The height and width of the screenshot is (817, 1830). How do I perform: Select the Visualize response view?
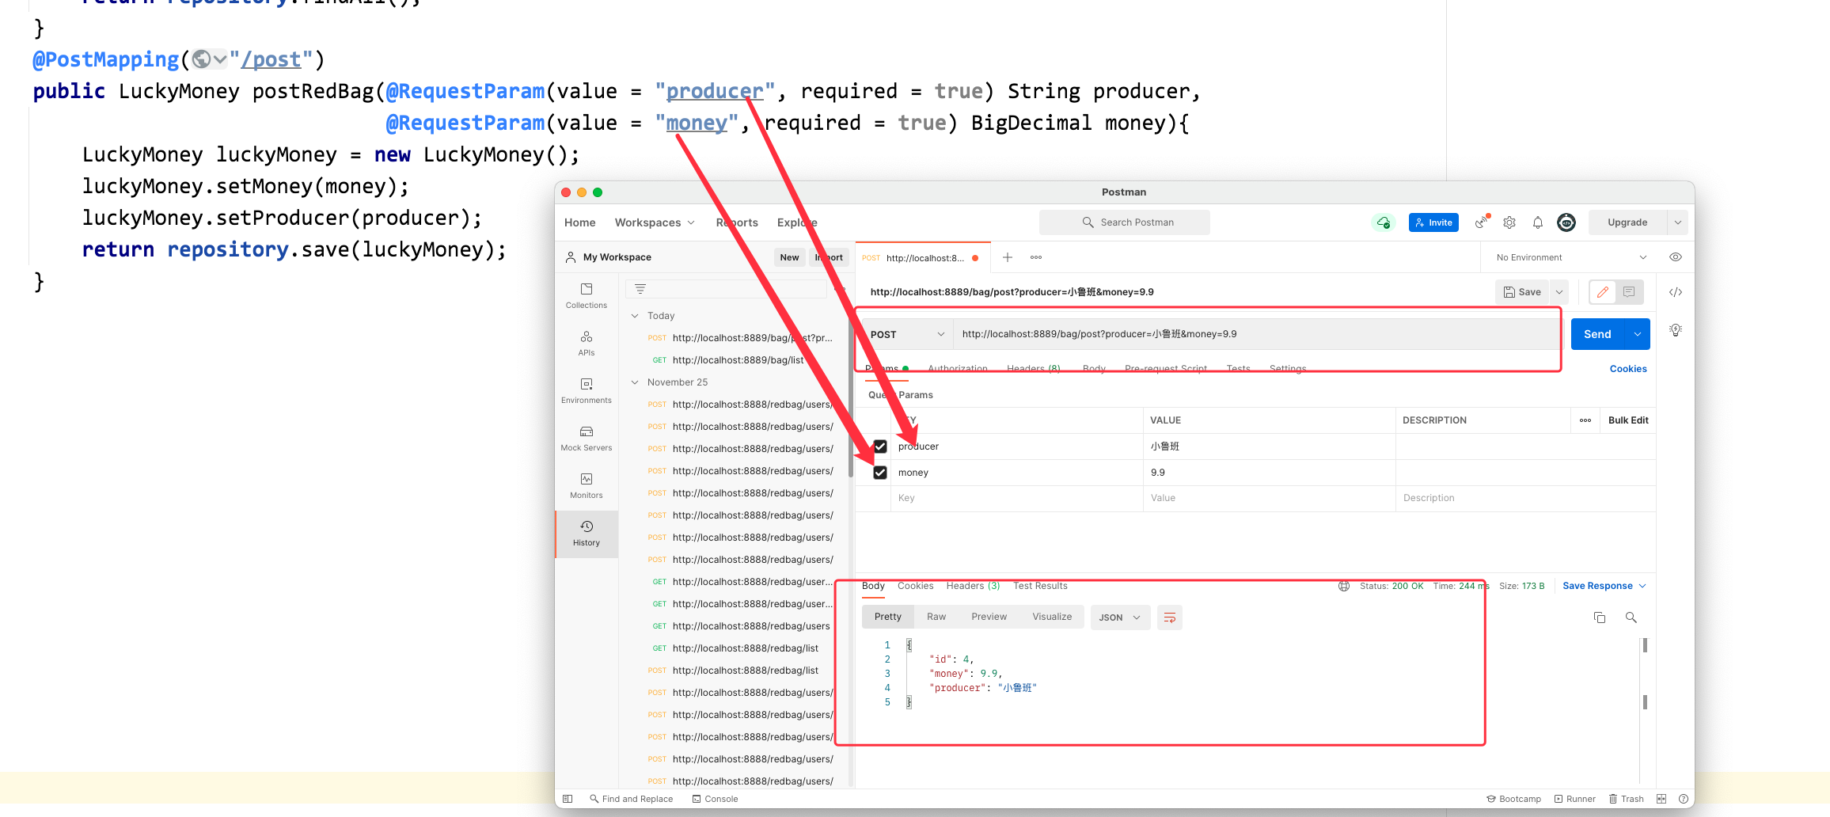(x=1052, y=617)
